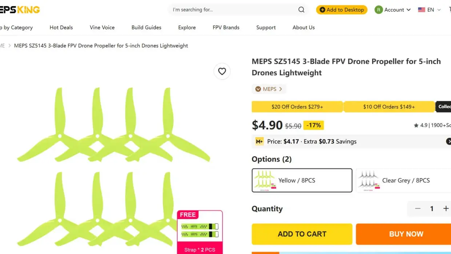Select the Yellow / 8PCS option
This screenshot has width=451, height=254.
[302, 180]
